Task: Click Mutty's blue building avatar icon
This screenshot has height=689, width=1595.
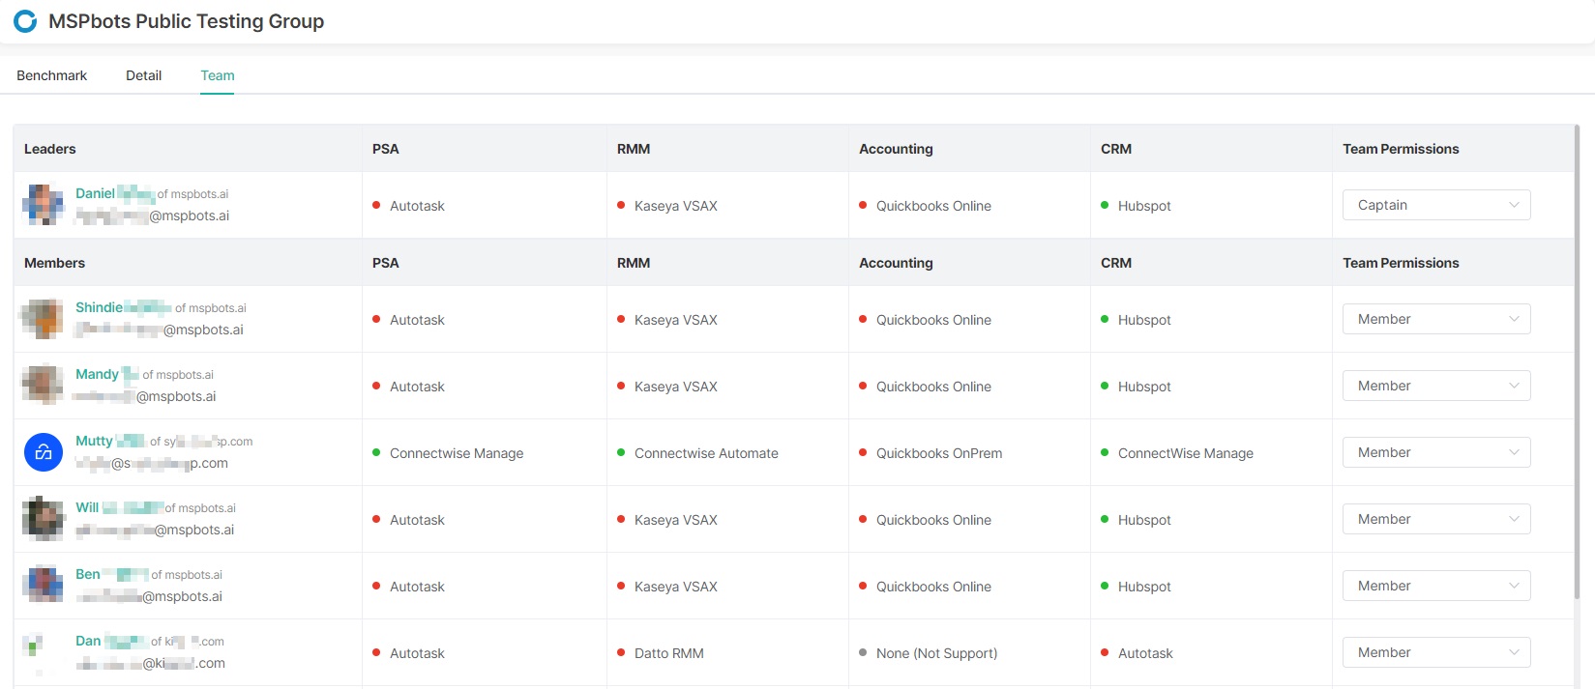Action: point(44,452)
